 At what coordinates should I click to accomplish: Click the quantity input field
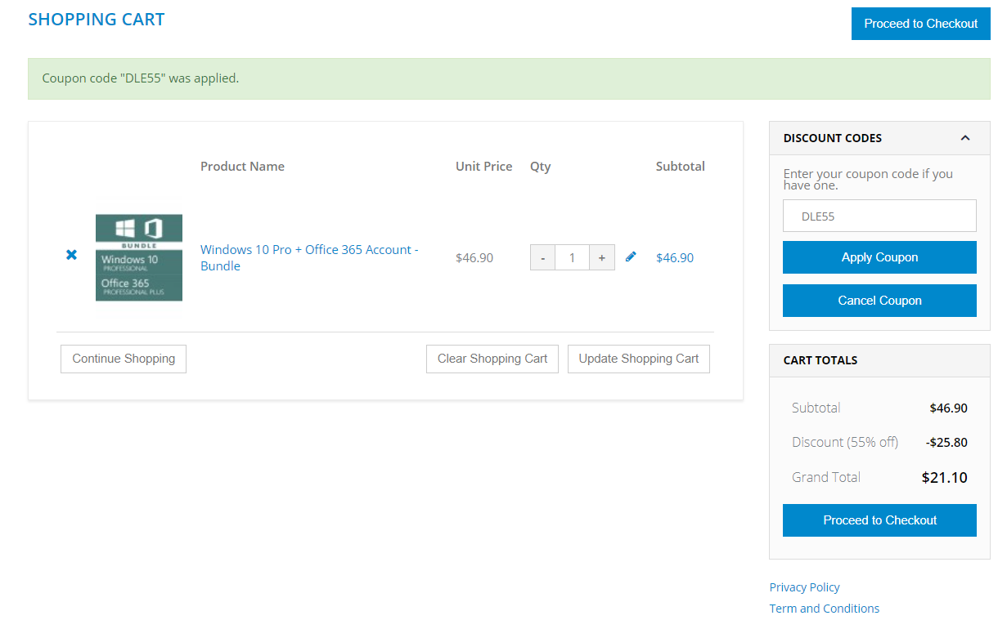pos(573,257)
